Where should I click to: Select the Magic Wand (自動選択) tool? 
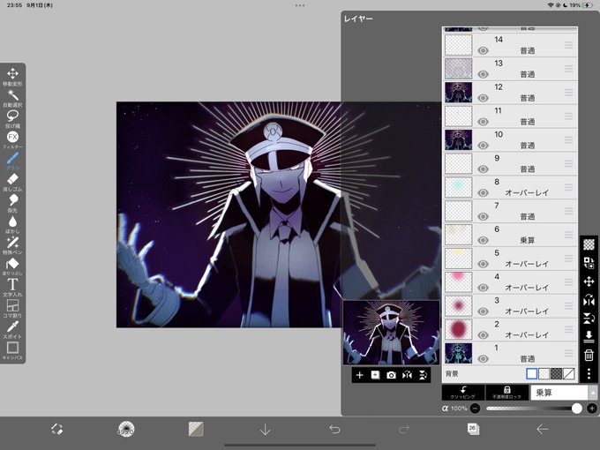pos(12,98)
